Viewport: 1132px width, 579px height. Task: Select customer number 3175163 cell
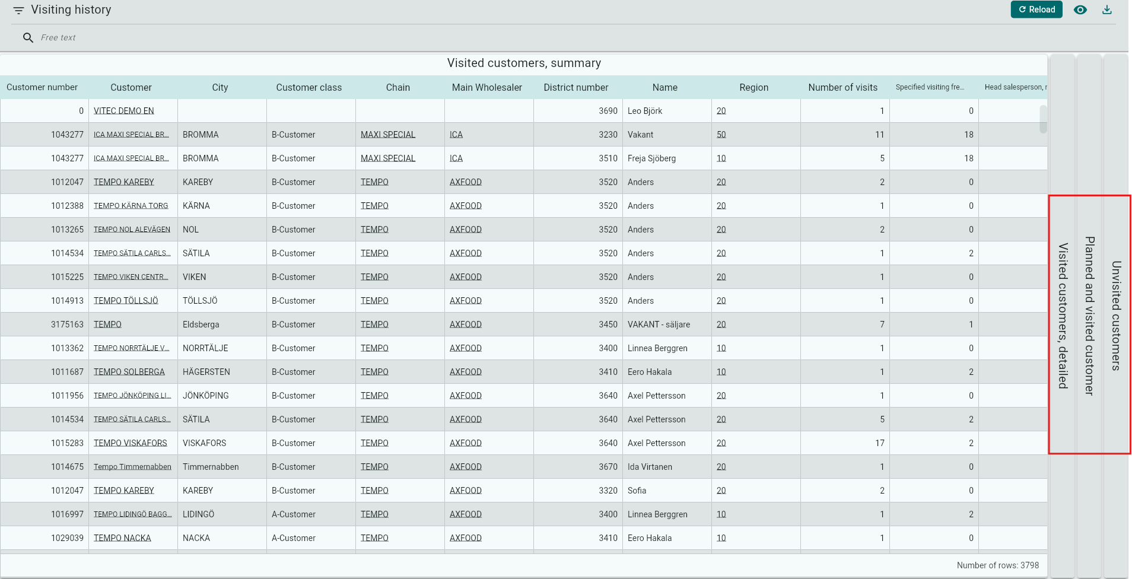[x=44, y=325]
